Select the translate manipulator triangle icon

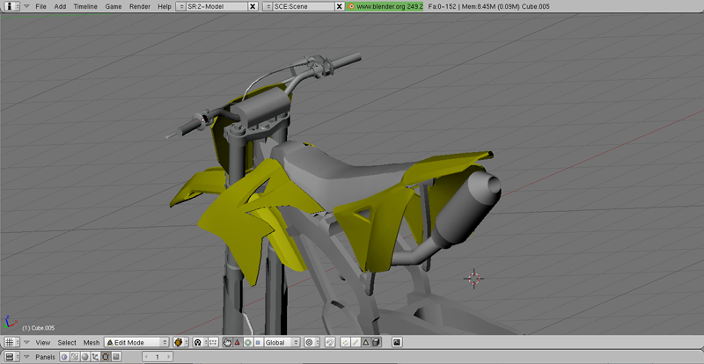pos(238,342)
